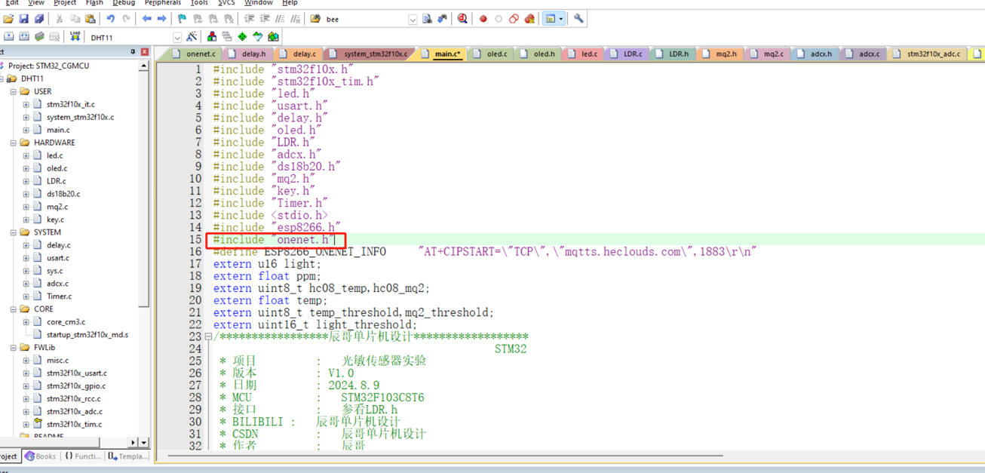Start a Build of the DHT11 target

click(23, 36)
